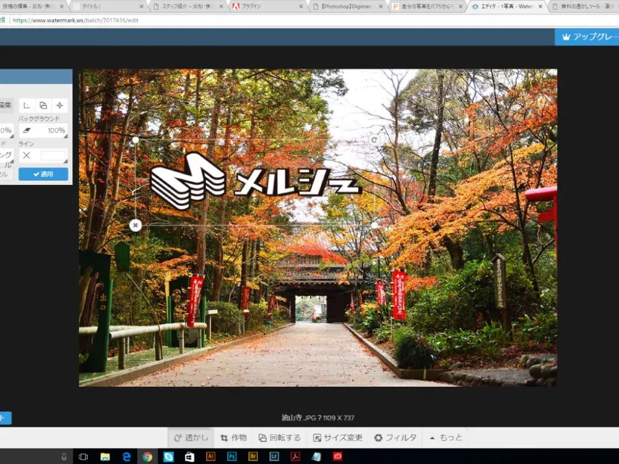Close the スタッフ紹介 browser tab
This screenshot has height=464, width=619.
(222, 6)
